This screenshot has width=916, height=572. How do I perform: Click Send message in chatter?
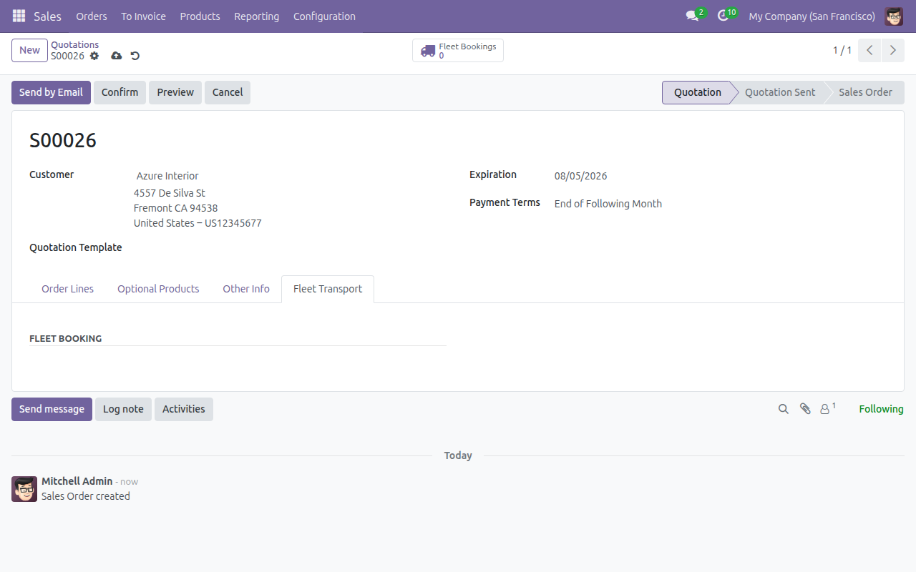[x=52, y=409]
